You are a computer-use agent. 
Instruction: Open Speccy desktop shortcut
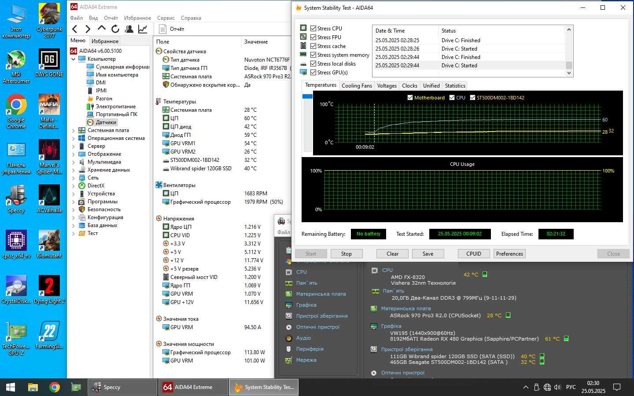tap(16, 199)
